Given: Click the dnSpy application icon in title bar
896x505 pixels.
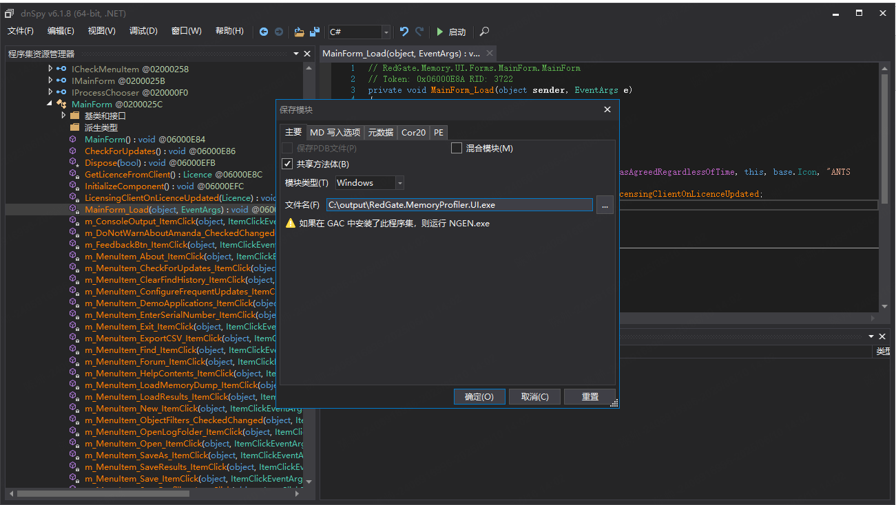Looking at the screenshot, I should click(10, 13).
